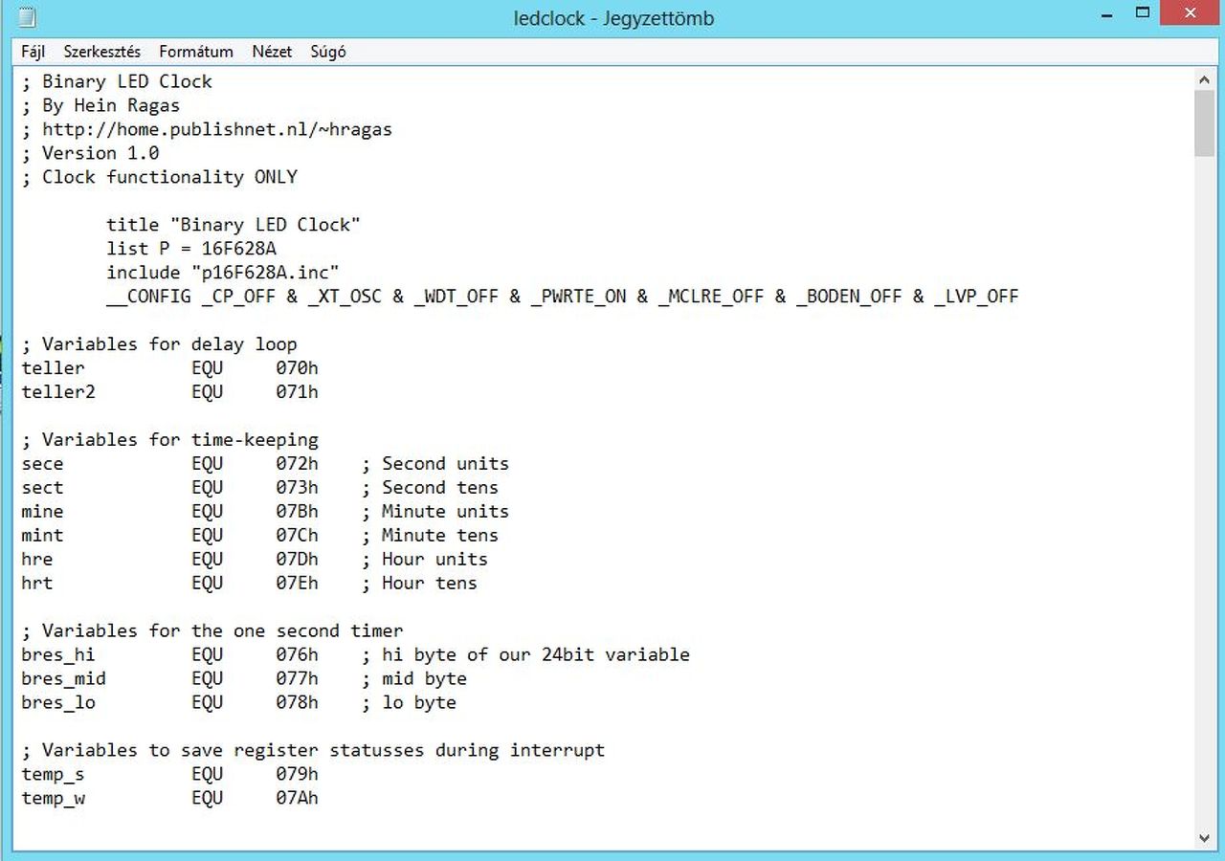The height and width of the screenshot is (861, 1225).
Task: Click the title "Binary LED Clock" line
Action: coord(234,225)
